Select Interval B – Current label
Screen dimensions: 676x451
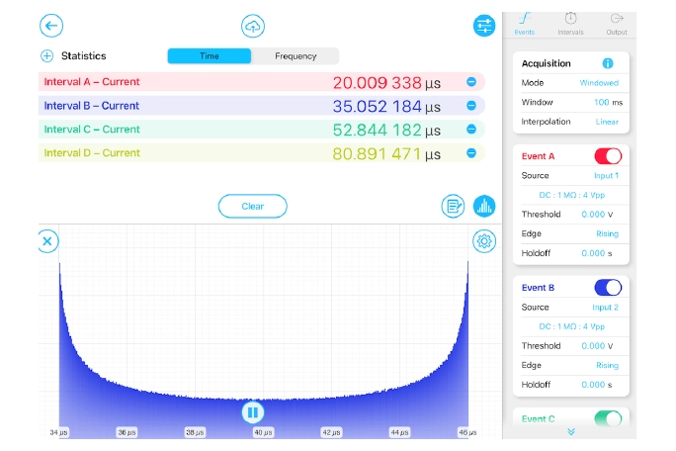click(x=91, y=105)
